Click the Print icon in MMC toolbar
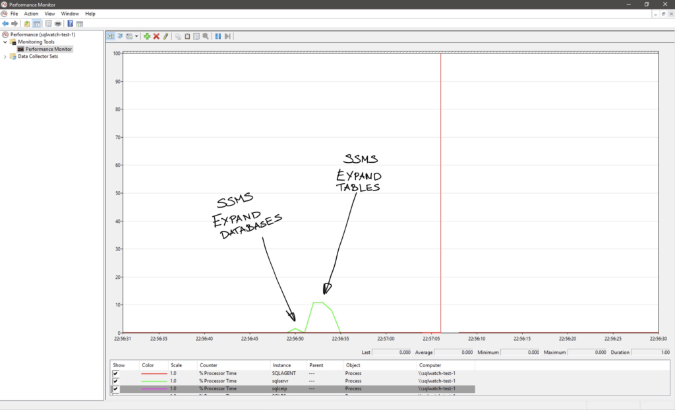675x410 pixels. [58, 24]
